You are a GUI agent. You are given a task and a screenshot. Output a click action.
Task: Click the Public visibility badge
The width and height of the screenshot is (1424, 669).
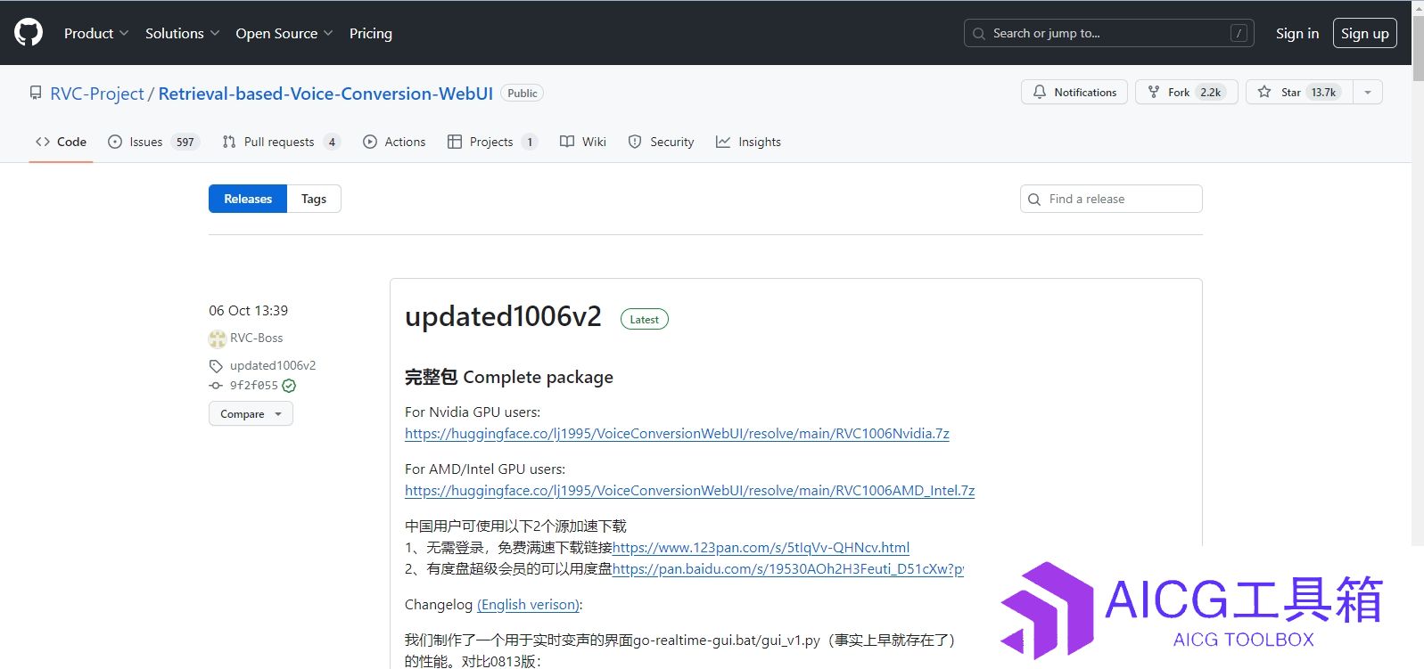(523, 93)
